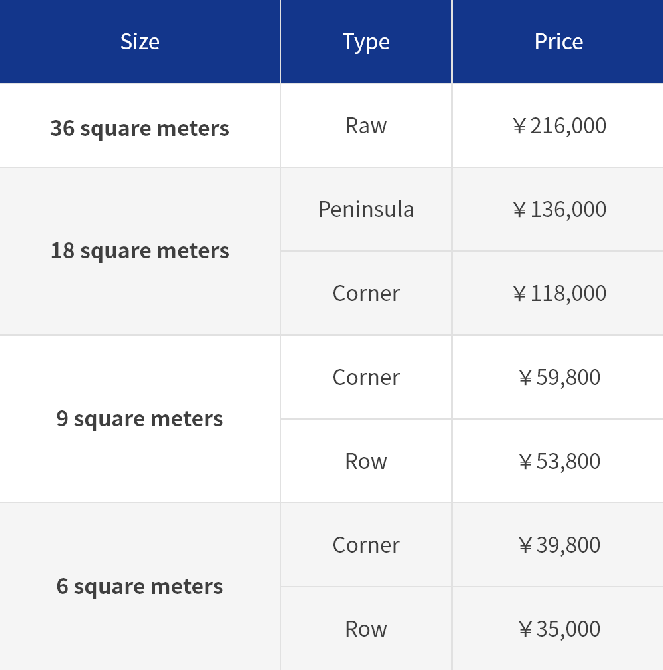This screenshot has width=663, height=670.
Task: Select the 36 square meters cell
Action: click(x=140, y=126)
